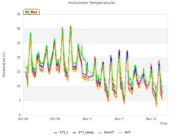
Task: Click the 'Nov 7' x-axis label
Action: pos(119,119)
